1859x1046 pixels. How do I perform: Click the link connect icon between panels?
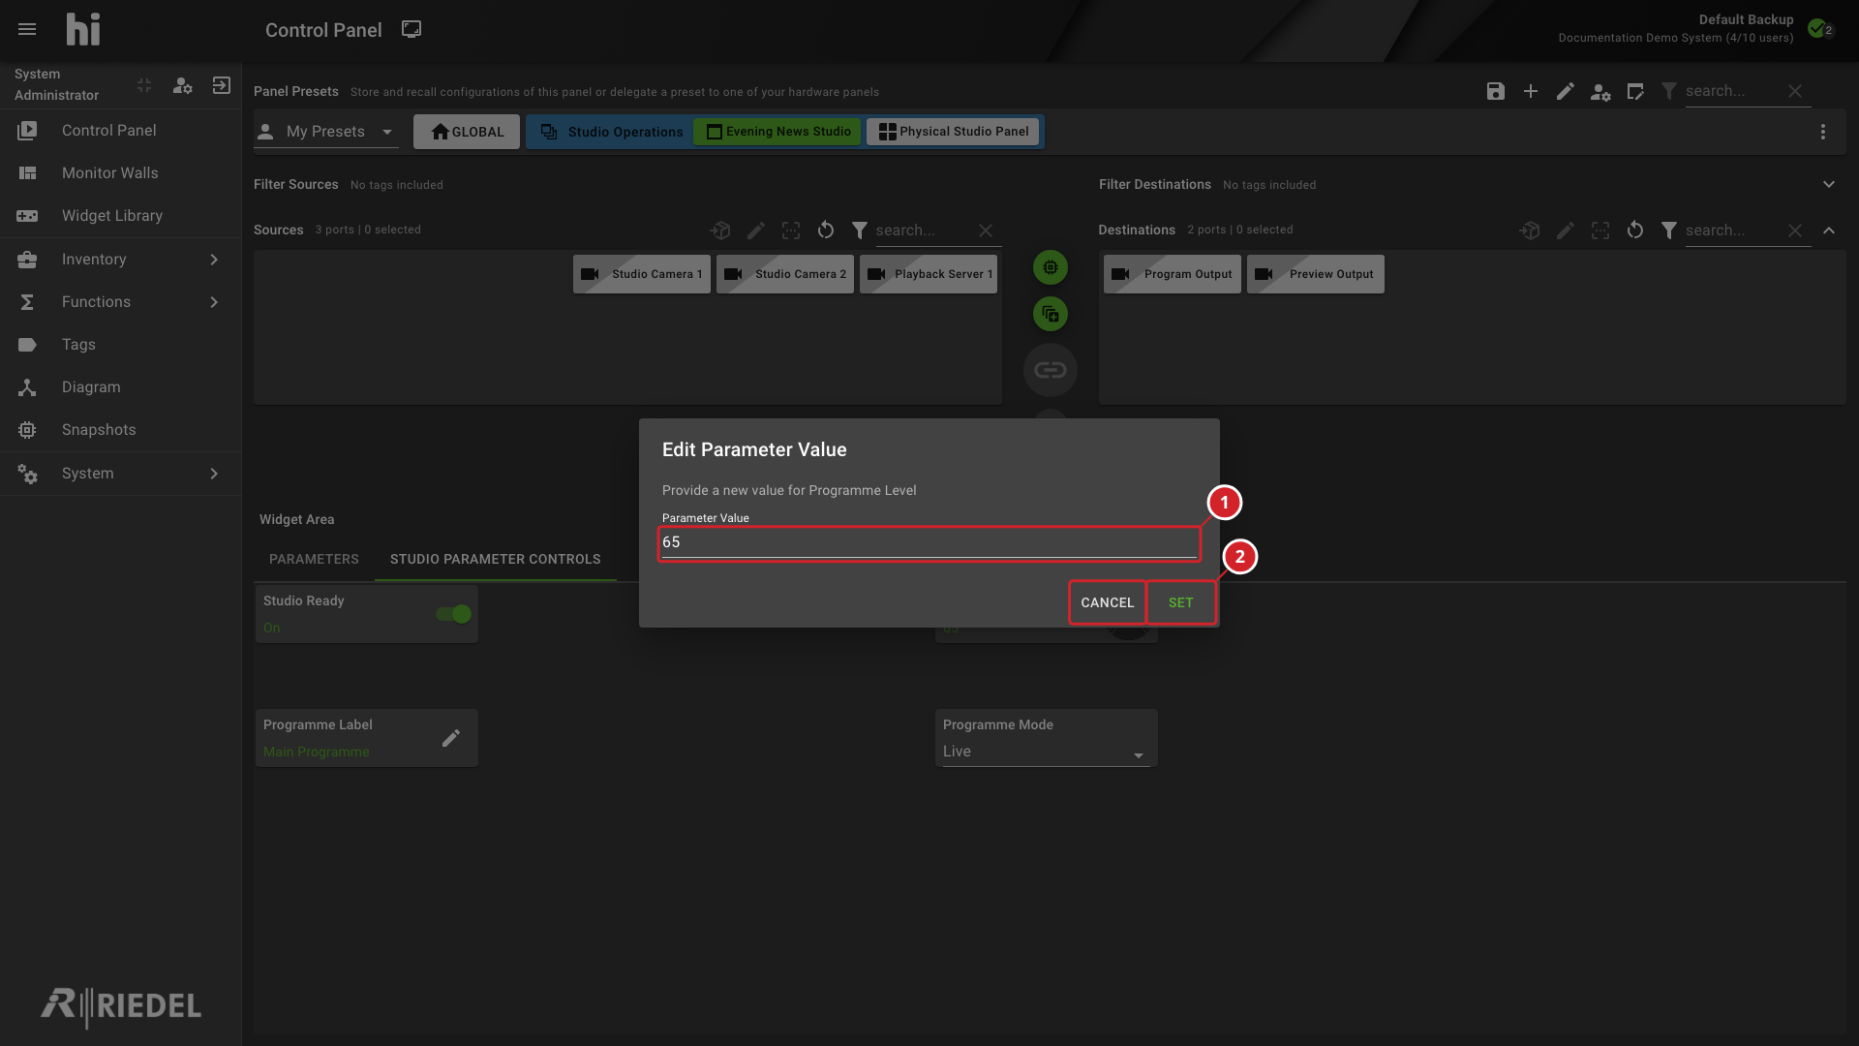(1051, 370)
